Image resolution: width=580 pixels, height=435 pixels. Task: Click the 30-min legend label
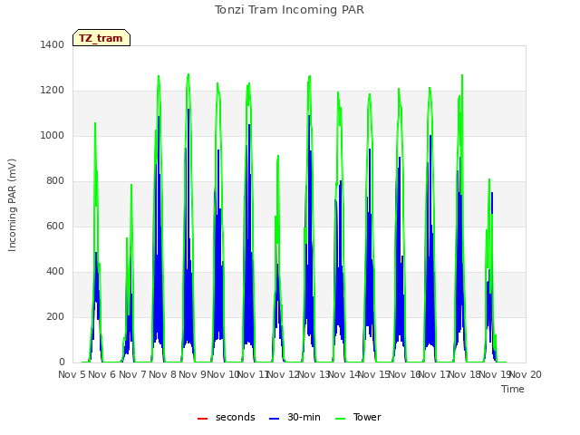point(304,417)
